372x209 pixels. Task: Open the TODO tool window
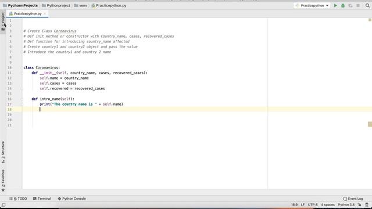click(x=18, y=199)
